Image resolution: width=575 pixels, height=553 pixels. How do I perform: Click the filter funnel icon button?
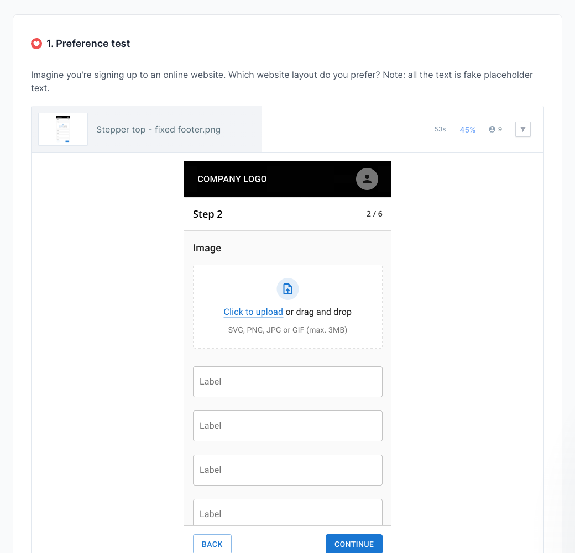(x=522, y=129)
